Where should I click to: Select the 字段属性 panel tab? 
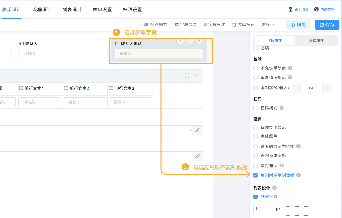(x=274, y=41)
